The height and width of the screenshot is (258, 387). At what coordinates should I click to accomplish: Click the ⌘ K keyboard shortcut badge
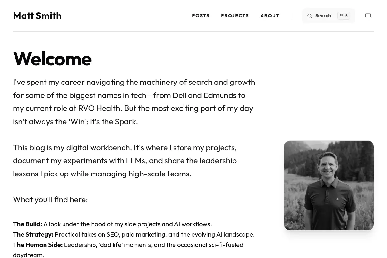[x=344, y=15]
